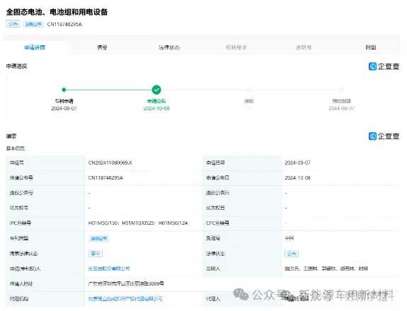This screenshot has width=407, height=311.
Task: Click the 公布 tag under the title
Action: point(13,24)
